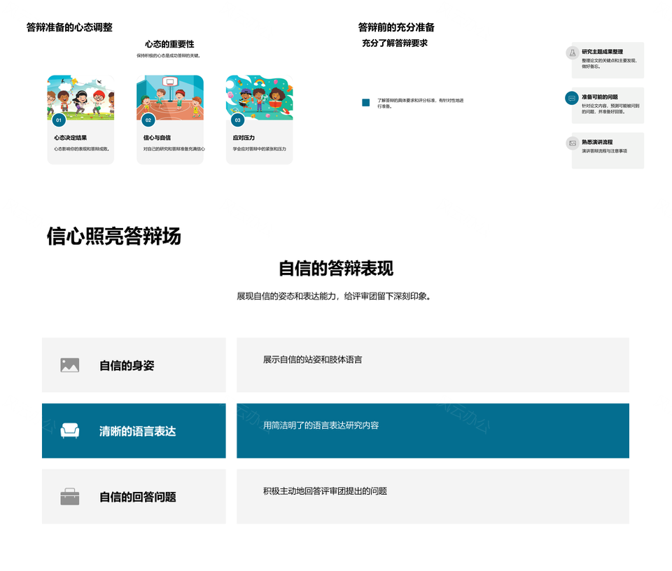The width and height of the screenshot is (672, 571).
Task: Select the 自信的身姿 label
Action: (127, 365)
